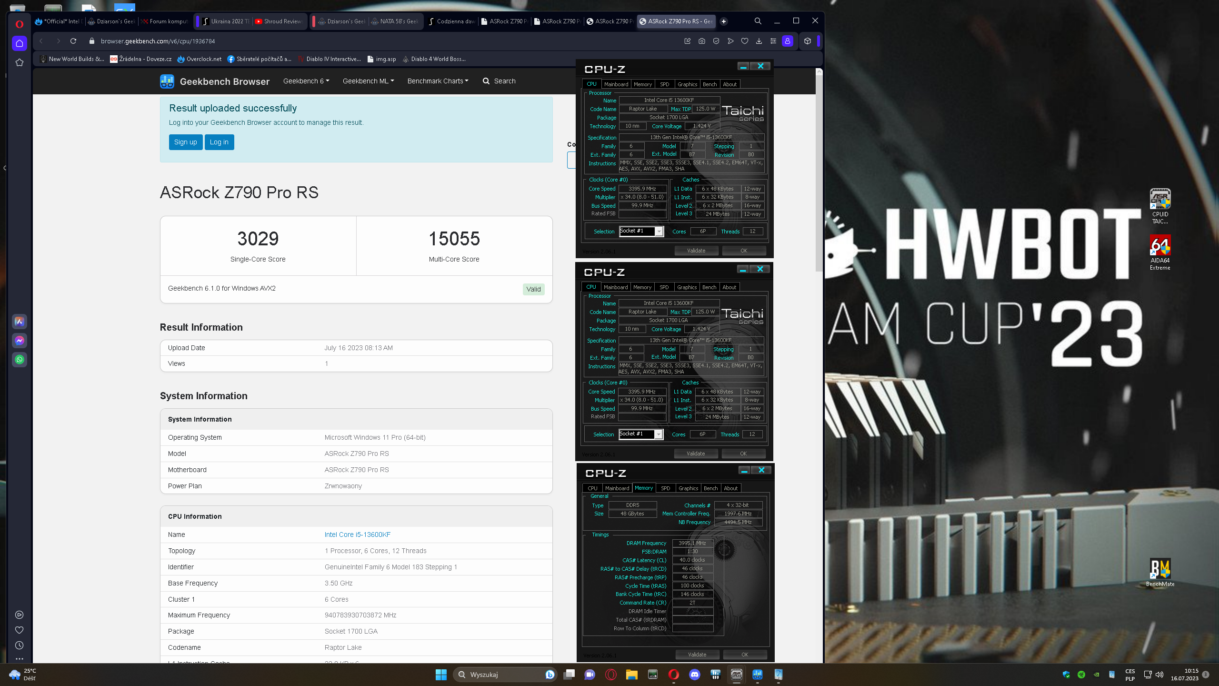Open Discord from the taskbar
Screen dimensions: 1219x686
[695, 675]
